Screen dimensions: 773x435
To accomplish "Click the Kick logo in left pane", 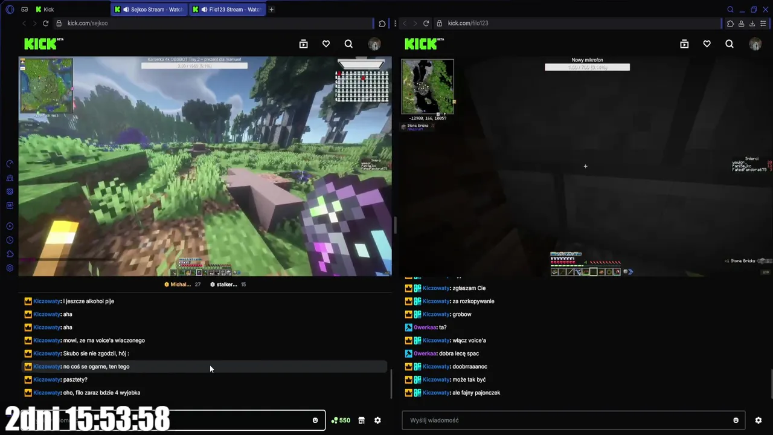I will tap(43, 43).
